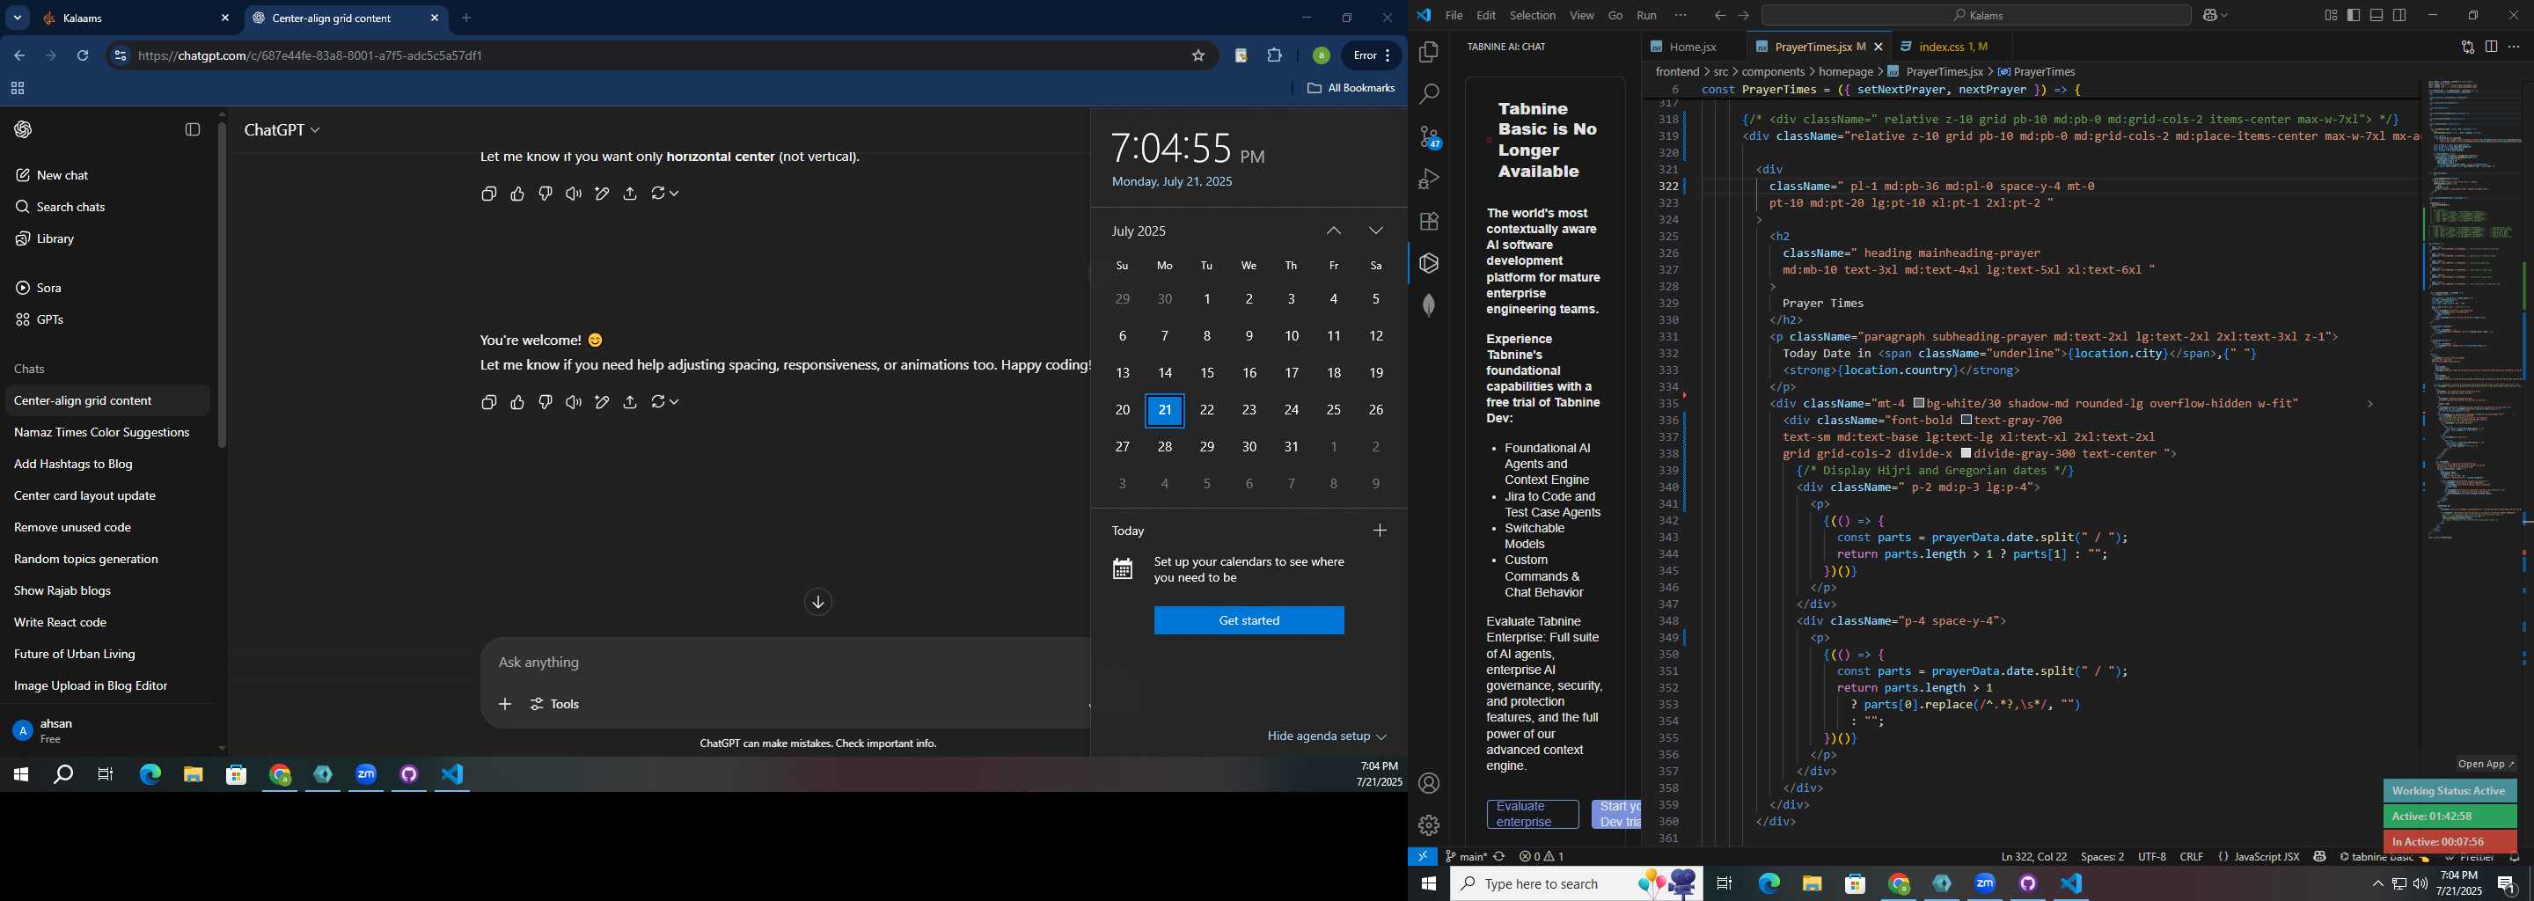Open the VS Code Explorer view

[1428, 52]
